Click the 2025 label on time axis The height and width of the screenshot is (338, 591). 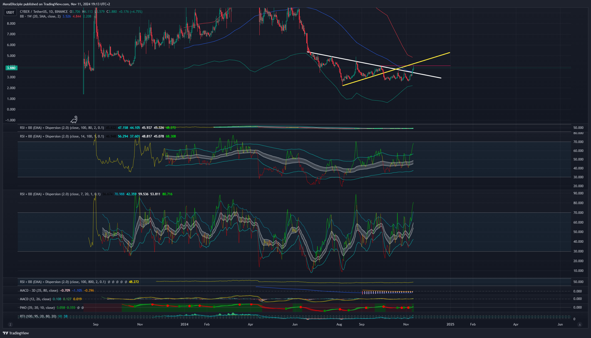point(450,324)
